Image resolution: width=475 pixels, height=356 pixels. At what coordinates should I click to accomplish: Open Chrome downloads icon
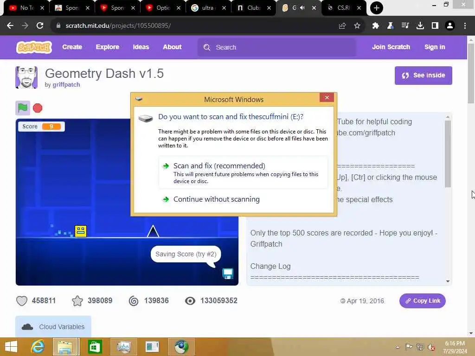tap(420, 26)
